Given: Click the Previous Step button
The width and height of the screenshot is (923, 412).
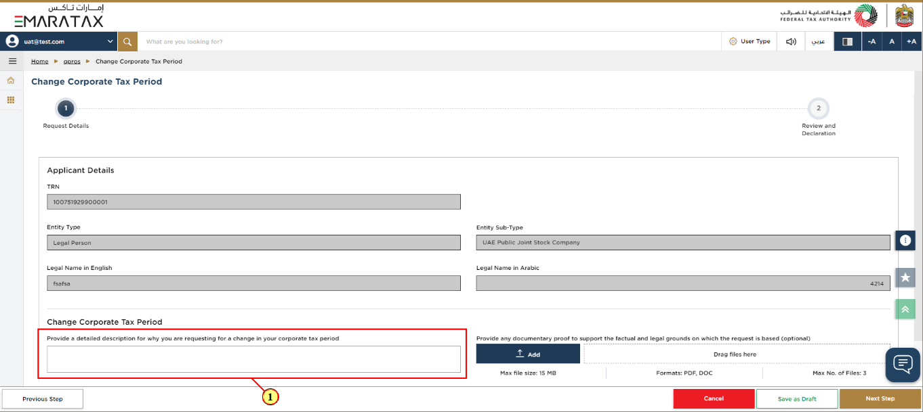Looking at the screenshot, I should [43, 399].
